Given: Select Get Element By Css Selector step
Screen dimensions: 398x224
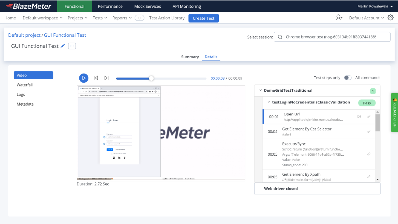Looking at the screenshot, I should click(319, 131).
